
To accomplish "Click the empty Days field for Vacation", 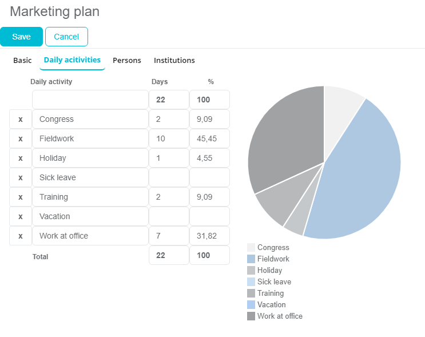I will 168,216.
